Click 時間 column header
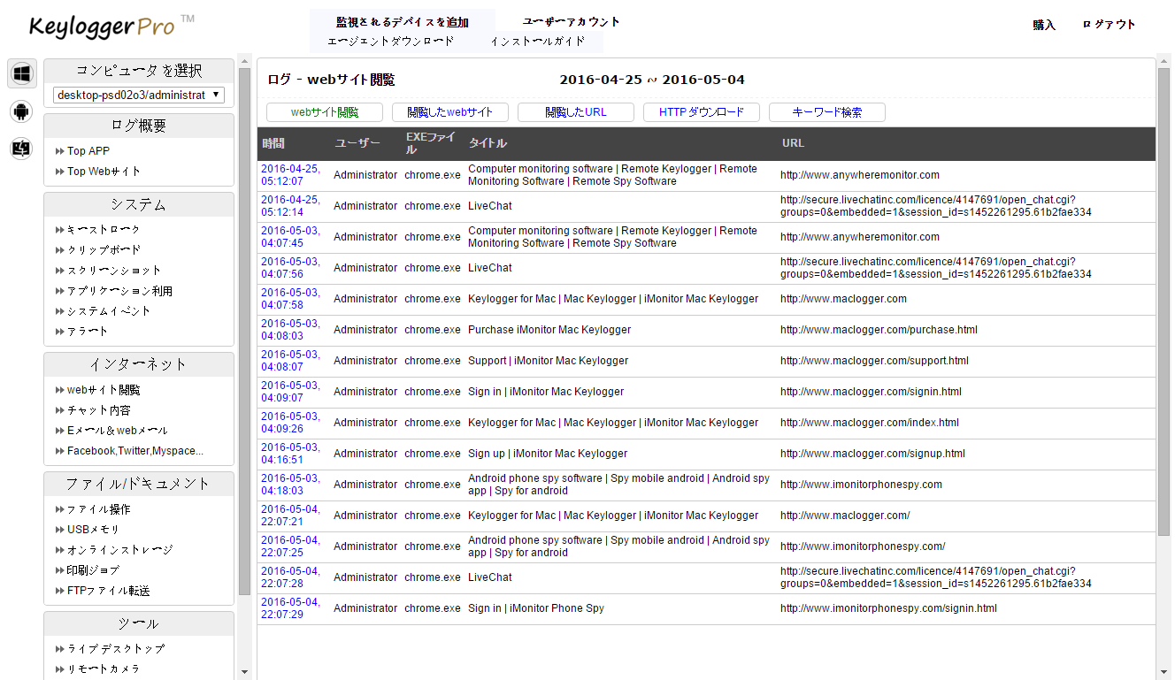The width and height of the screenshot is (1175, 680). (273, 143)
